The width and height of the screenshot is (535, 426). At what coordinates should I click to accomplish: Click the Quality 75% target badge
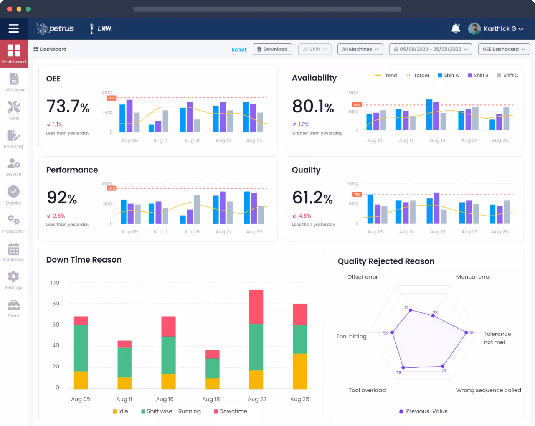pyautogui.click(x=357, y=195)
